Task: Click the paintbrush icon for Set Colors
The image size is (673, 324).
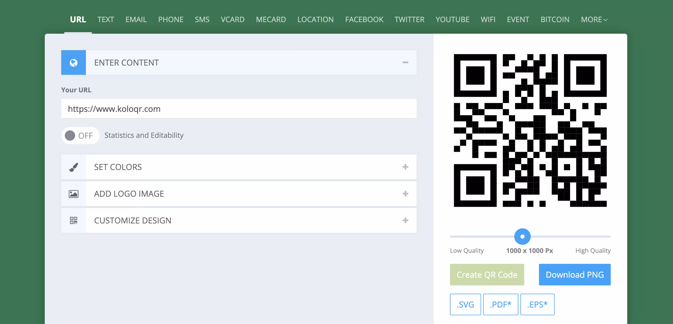Action: pyautogui.click(x=73, y=167)
